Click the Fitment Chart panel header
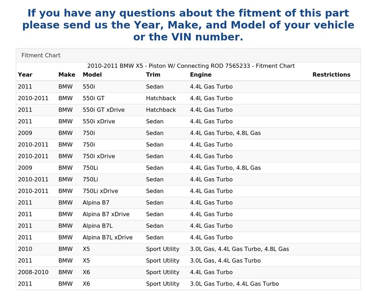 coord(188,56)
